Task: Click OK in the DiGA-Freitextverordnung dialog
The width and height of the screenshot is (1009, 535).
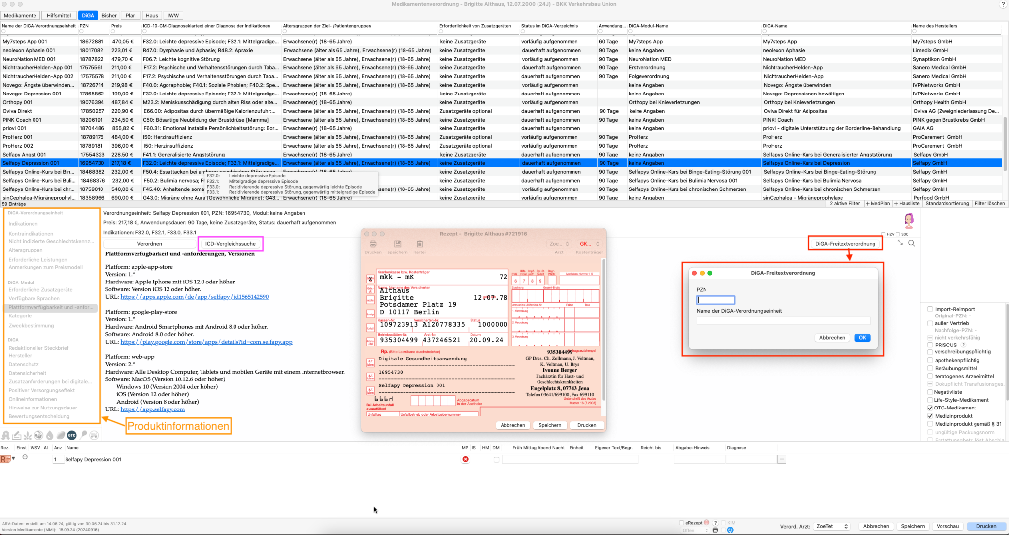Action: click(862, 338)
